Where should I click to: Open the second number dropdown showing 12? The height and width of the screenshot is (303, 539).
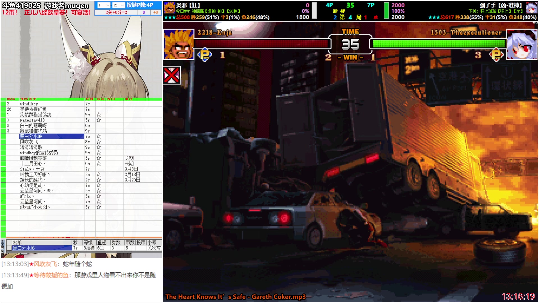[118, 5]
